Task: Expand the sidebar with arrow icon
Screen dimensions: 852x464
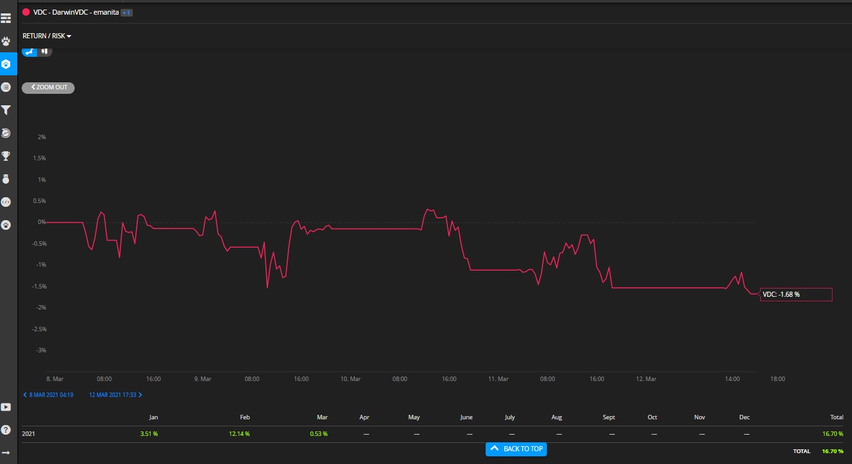Action: [x=6, y=453]
